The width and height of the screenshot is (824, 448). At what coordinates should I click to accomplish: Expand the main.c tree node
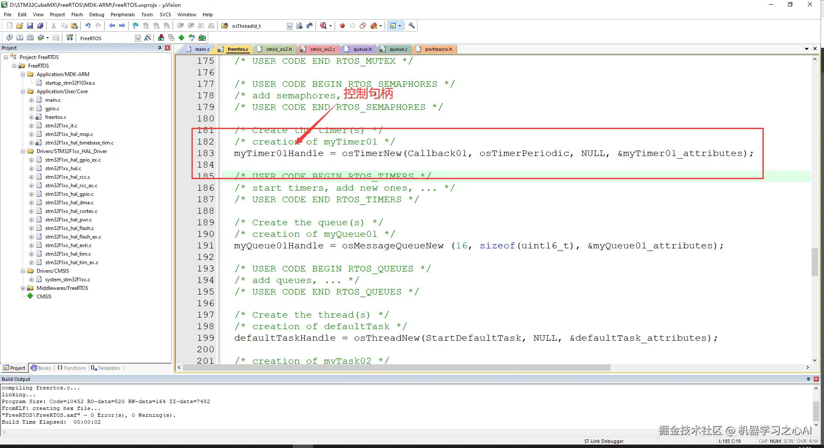click(32, 100)
